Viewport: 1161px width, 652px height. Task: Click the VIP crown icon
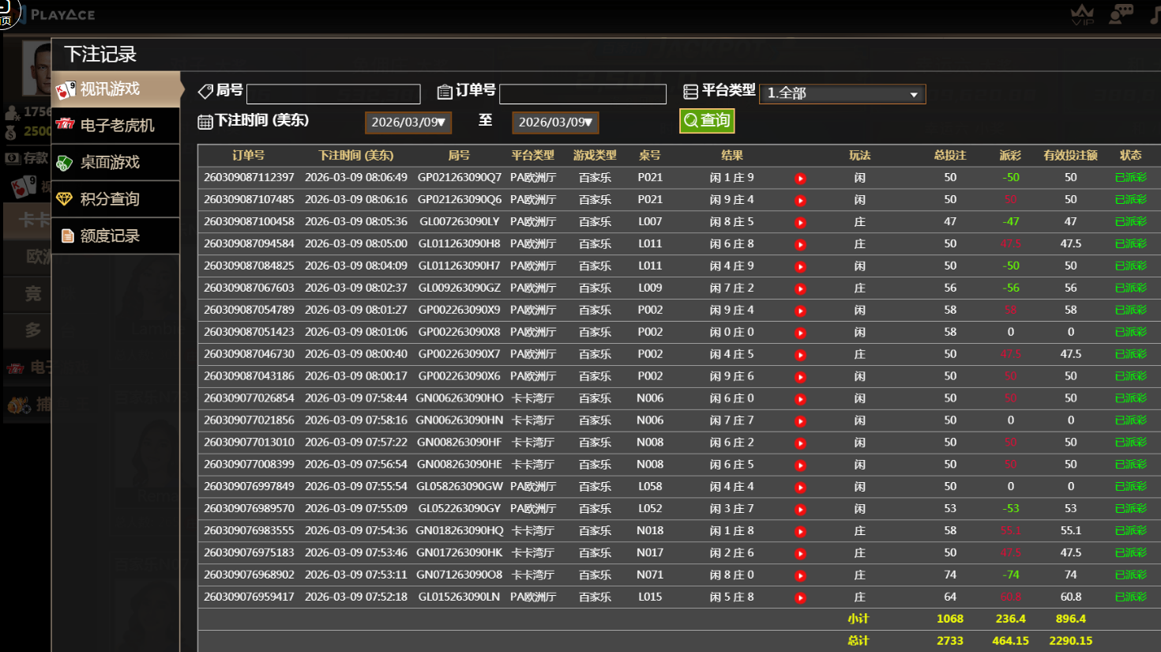point(1082,13)
